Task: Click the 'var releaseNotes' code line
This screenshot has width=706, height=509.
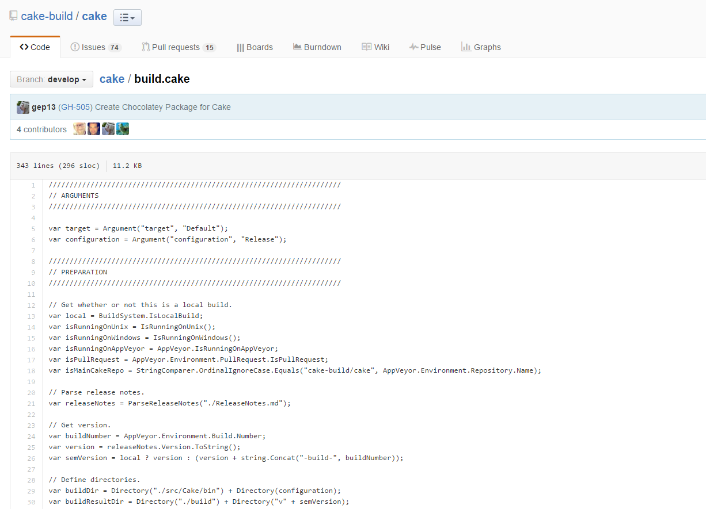Action: pos(170,403)
